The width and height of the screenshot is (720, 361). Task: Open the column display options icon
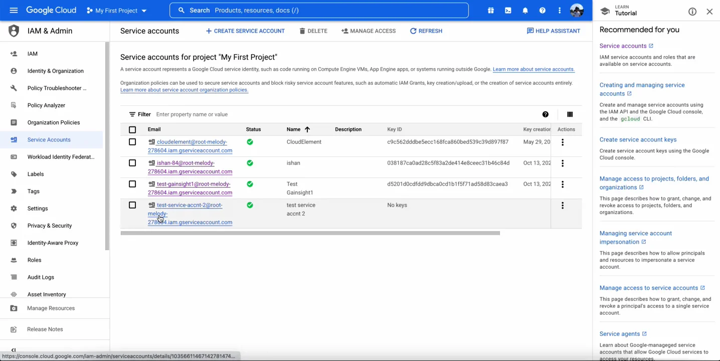[570, 114]
